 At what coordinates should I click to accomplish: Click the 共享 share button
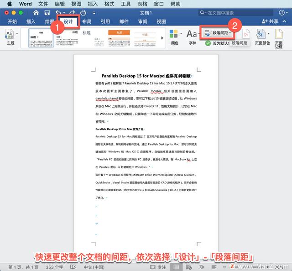pyautogui.click(x=270, y=21)
